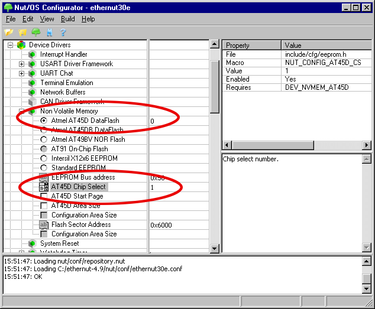Screen dimensions: 375x309
Task: Click the Flash Sector Address value 0x6000
Action: (x=161, y=225)
